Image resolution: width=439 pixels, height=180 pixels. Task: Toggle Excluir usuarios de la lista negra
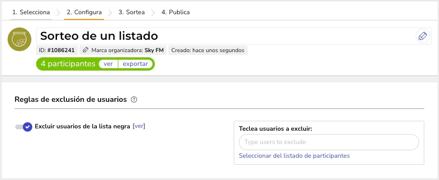24,126
